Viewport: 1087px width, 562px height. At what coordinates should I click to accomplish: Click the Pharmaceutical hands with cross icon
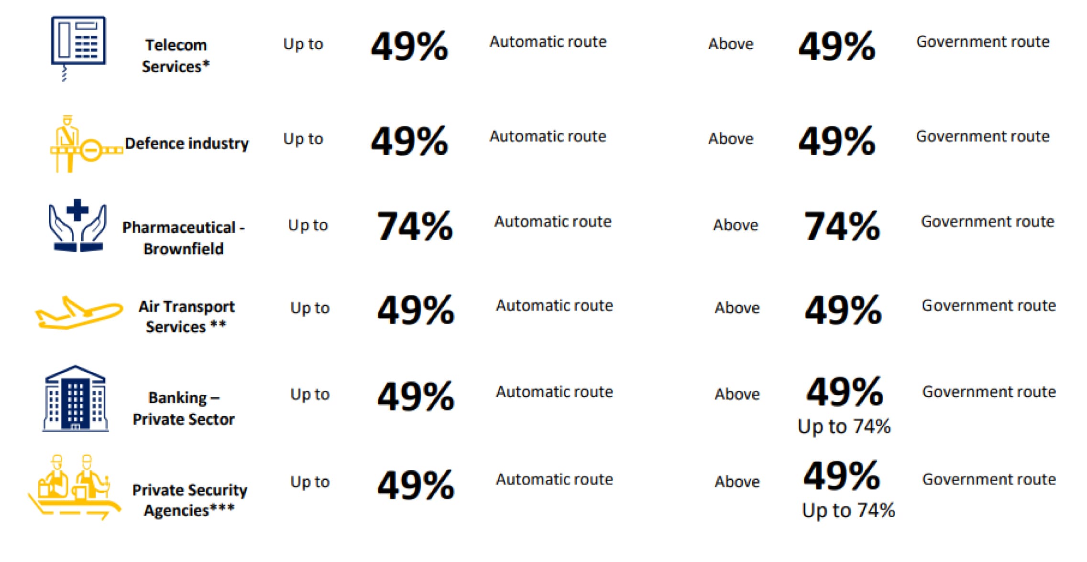77,226
